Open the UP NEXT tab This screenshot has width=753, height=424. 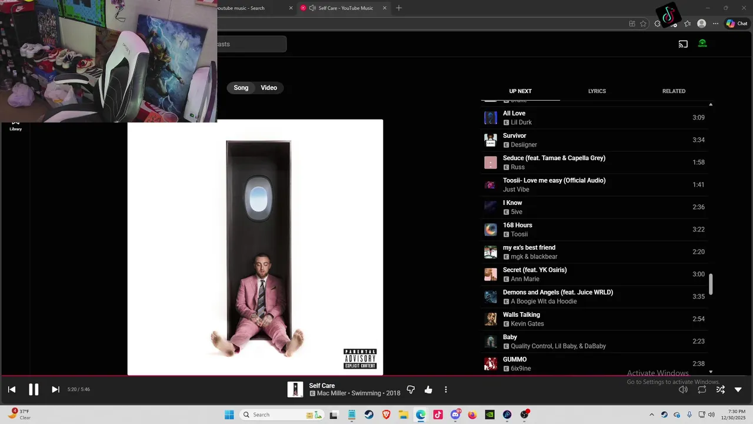(x=520, y=91)
